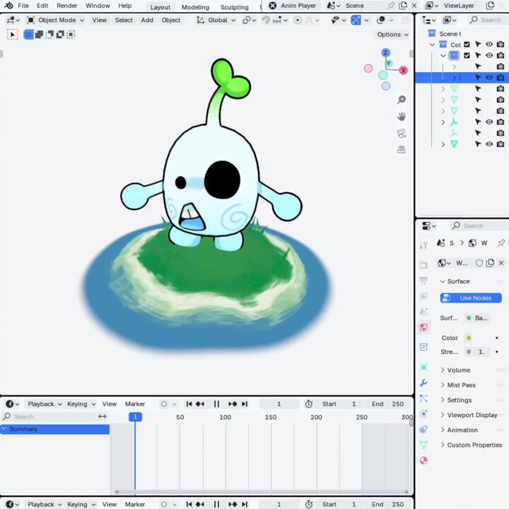Choose the Set new selection mode icon
This screenshot has height=509, width=509.
[x=28, y=35]
